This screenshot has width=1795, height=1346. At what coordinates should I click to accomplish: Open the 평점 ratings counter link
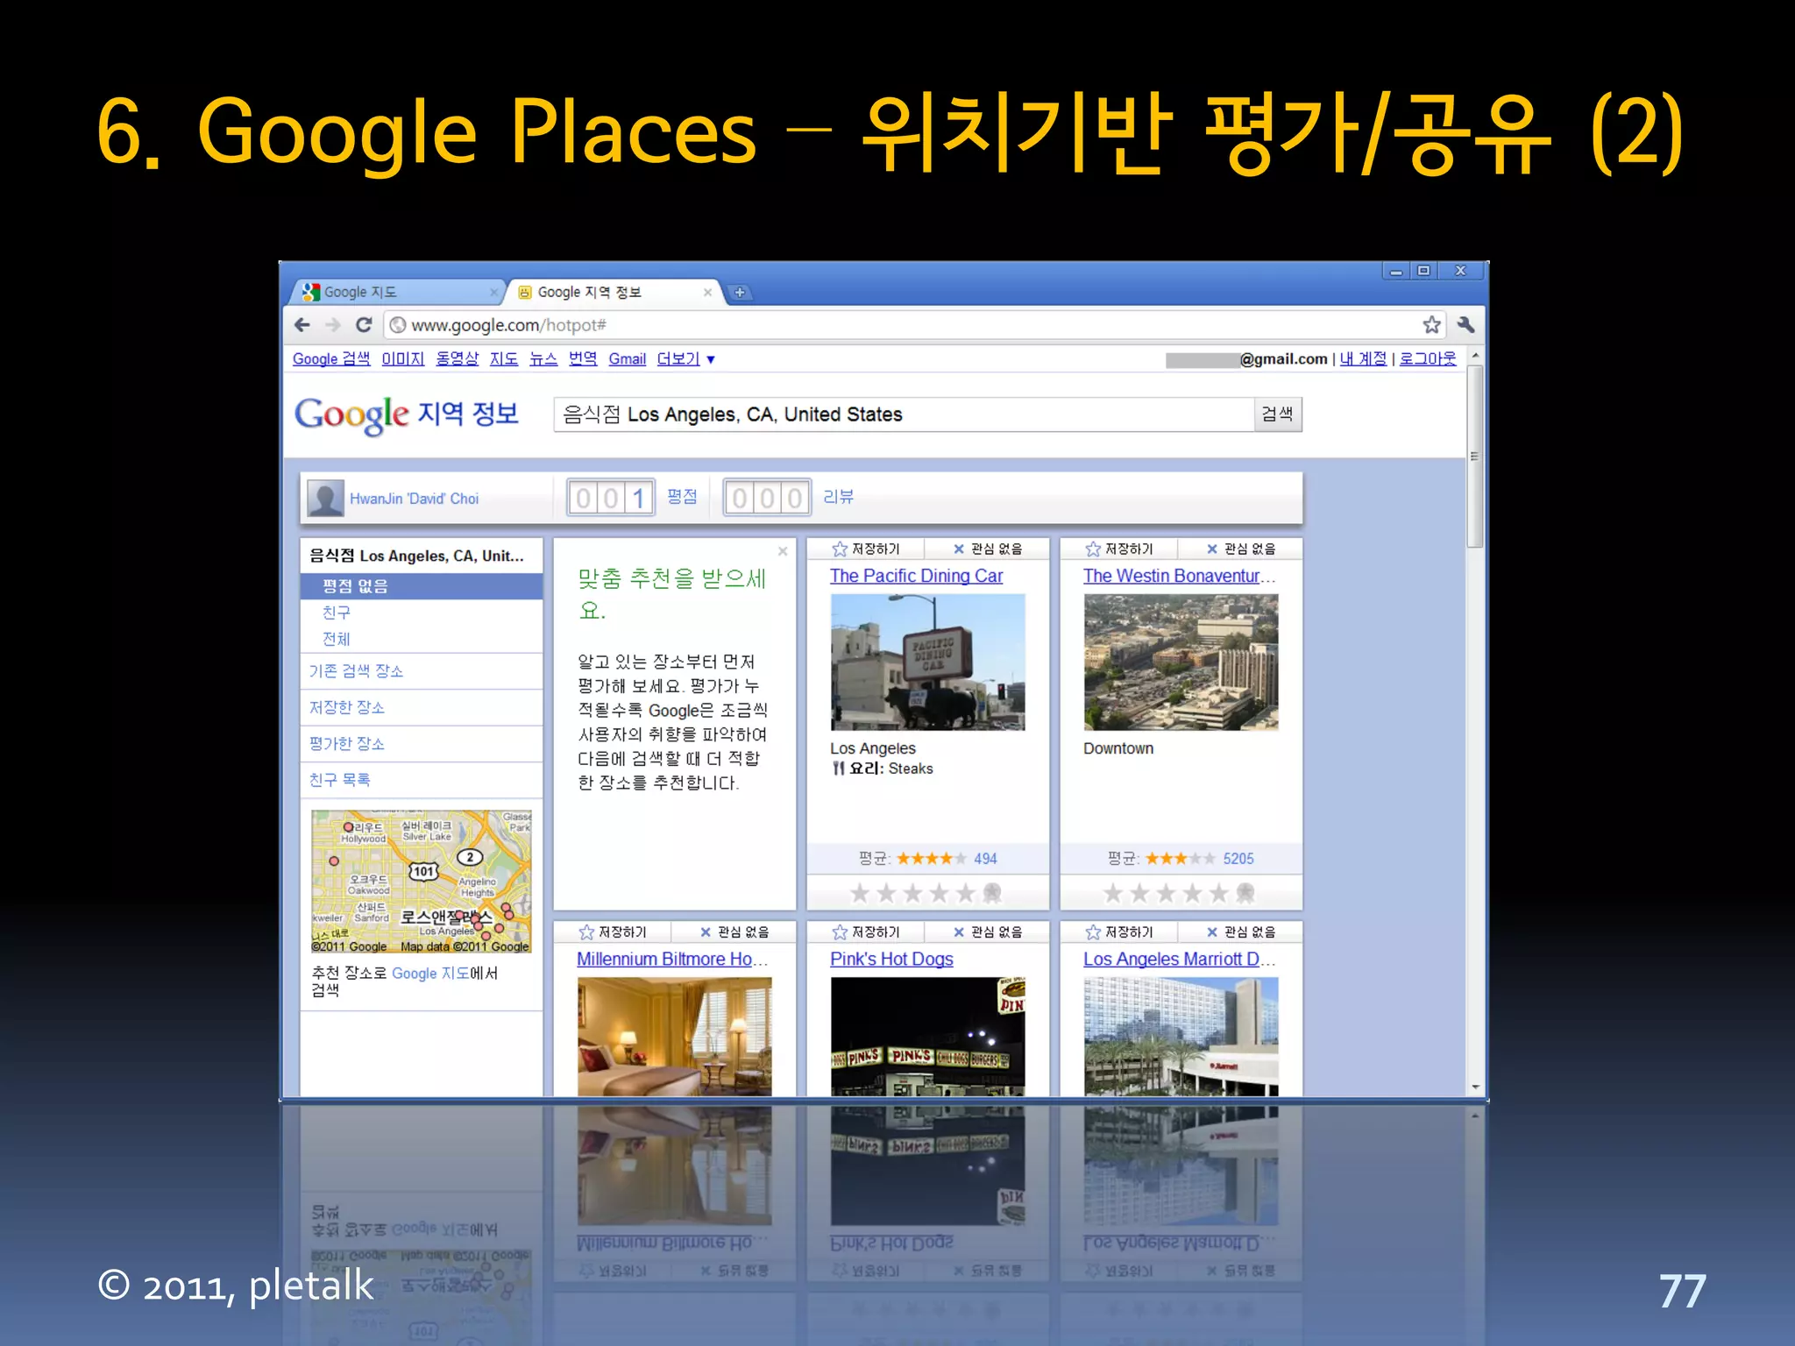682,497
